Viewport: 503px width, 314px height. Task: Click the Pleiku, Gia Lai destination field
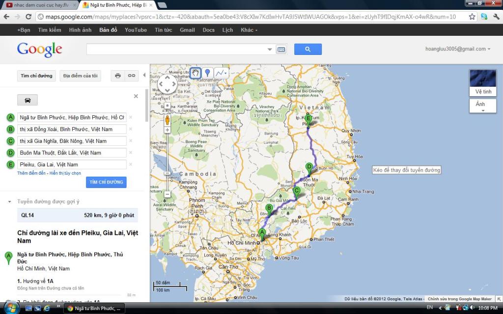coord(72,164)
